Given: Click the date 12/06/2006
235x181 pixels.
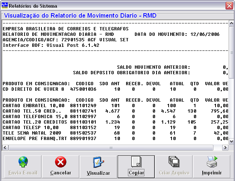Looking at the screenshot, I should click(x=205, y=34).
